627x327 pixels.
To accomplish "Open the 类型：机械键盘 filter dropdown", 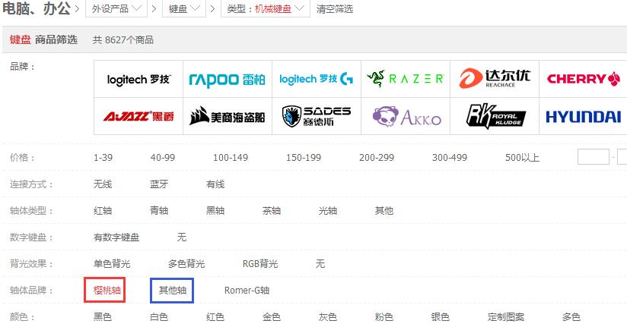I will 266,8.
